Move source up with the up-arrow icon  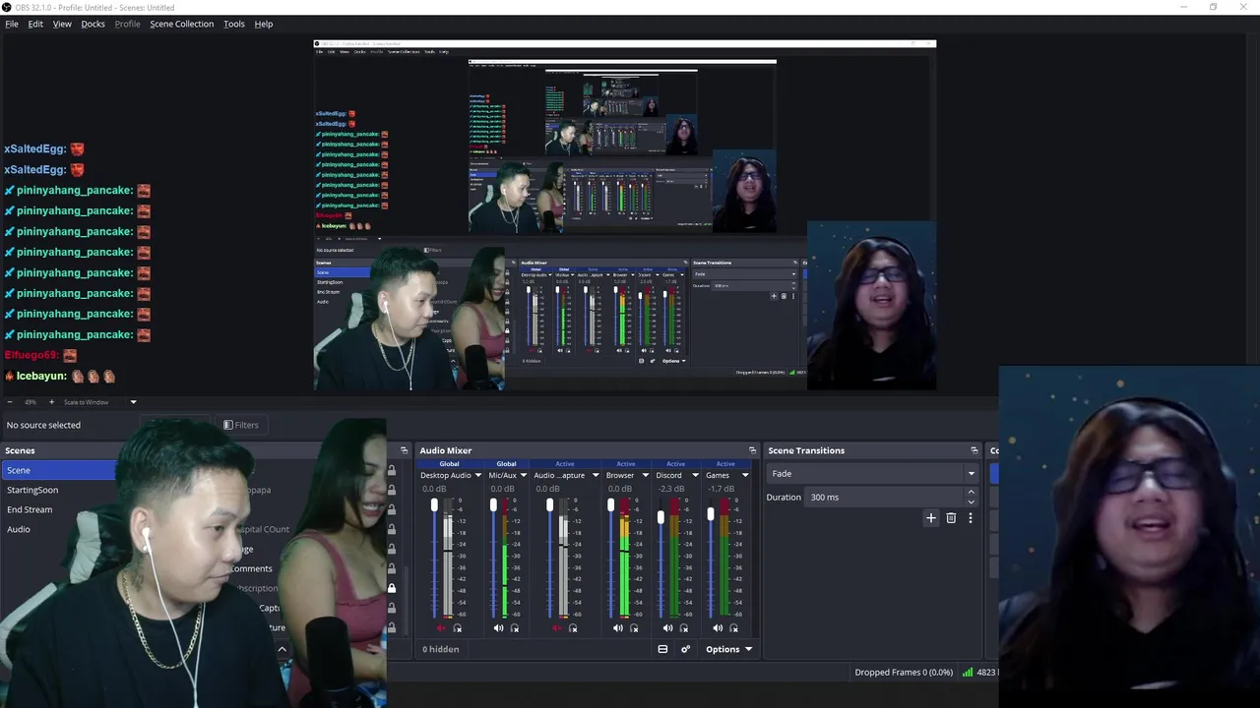click(282, 649)
